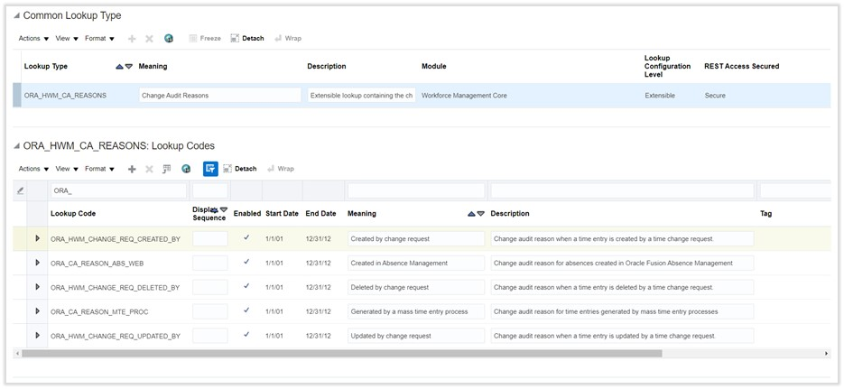Click the translation globe icon in Lookup Codes toolbar

pyautogui.click(x=186, y=169)
